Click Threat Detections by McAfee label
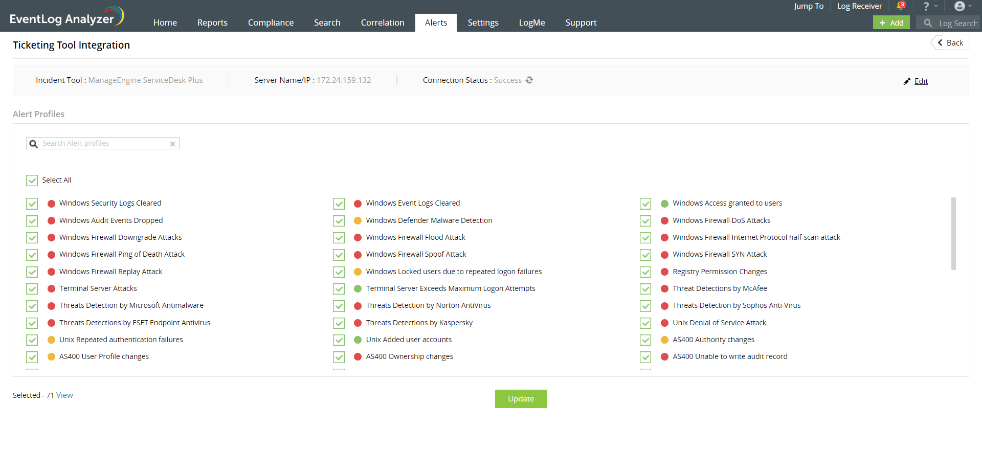Viewport: 982px width, 449px height. (720, 288)
